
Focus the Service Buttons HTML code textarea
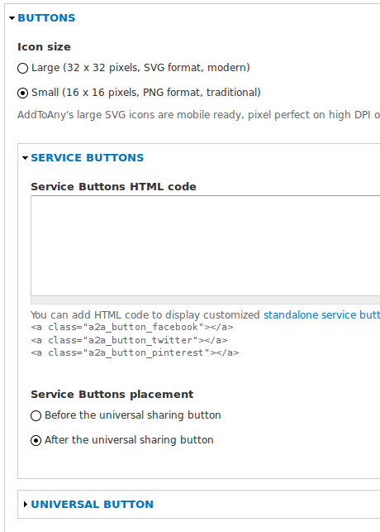click(x=205, y=246)
